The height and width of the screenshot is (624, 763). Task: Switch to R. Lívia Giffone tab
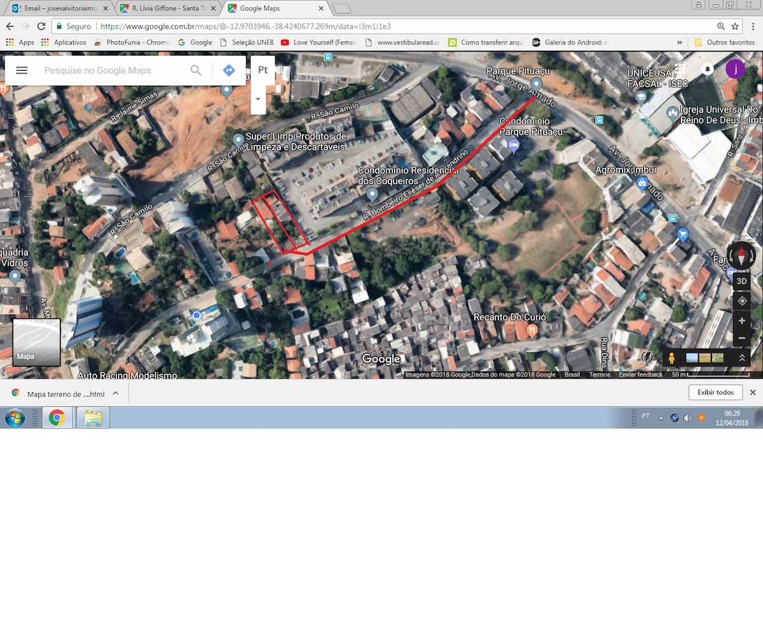pyautogui.click(x=168, y=8)
